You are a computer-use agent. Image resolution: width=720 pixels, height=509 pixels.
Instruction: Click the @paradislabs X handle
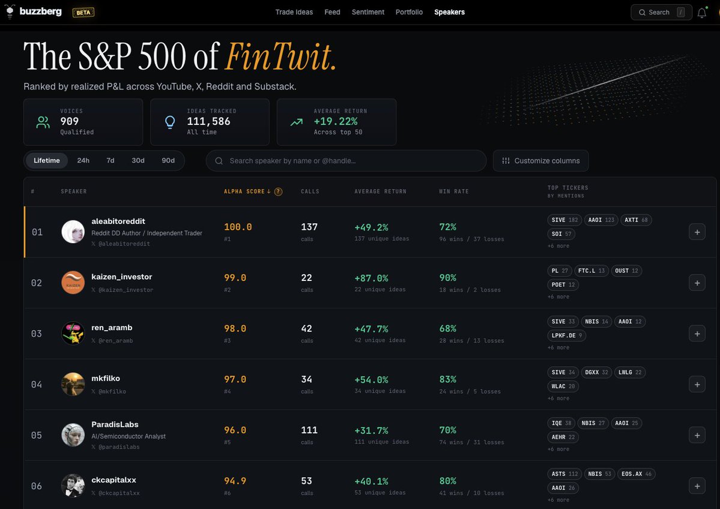click(x=115, y=447)
